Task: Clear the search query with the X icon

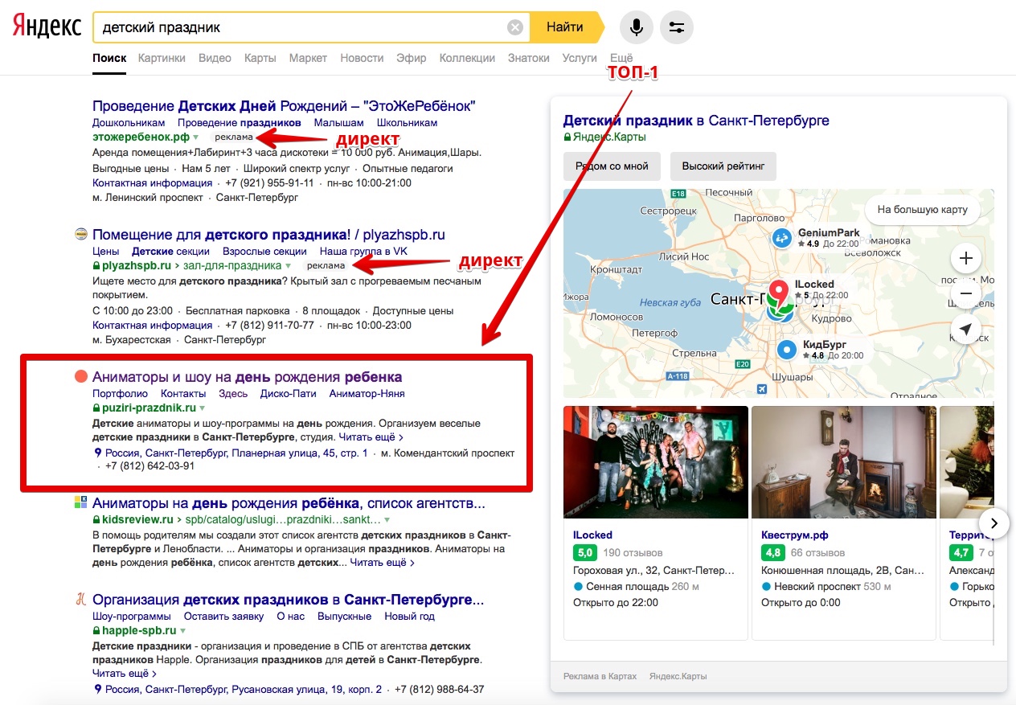Action: coord(515,27)
